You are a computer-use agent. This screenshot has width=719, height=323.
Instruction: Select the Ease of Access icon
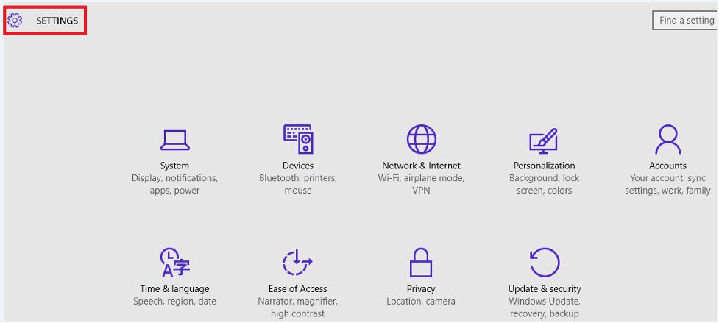tap(297, 263)
